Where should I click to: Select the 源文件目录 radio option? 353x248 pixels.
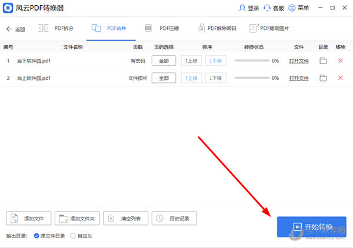(x=36, y=236)
